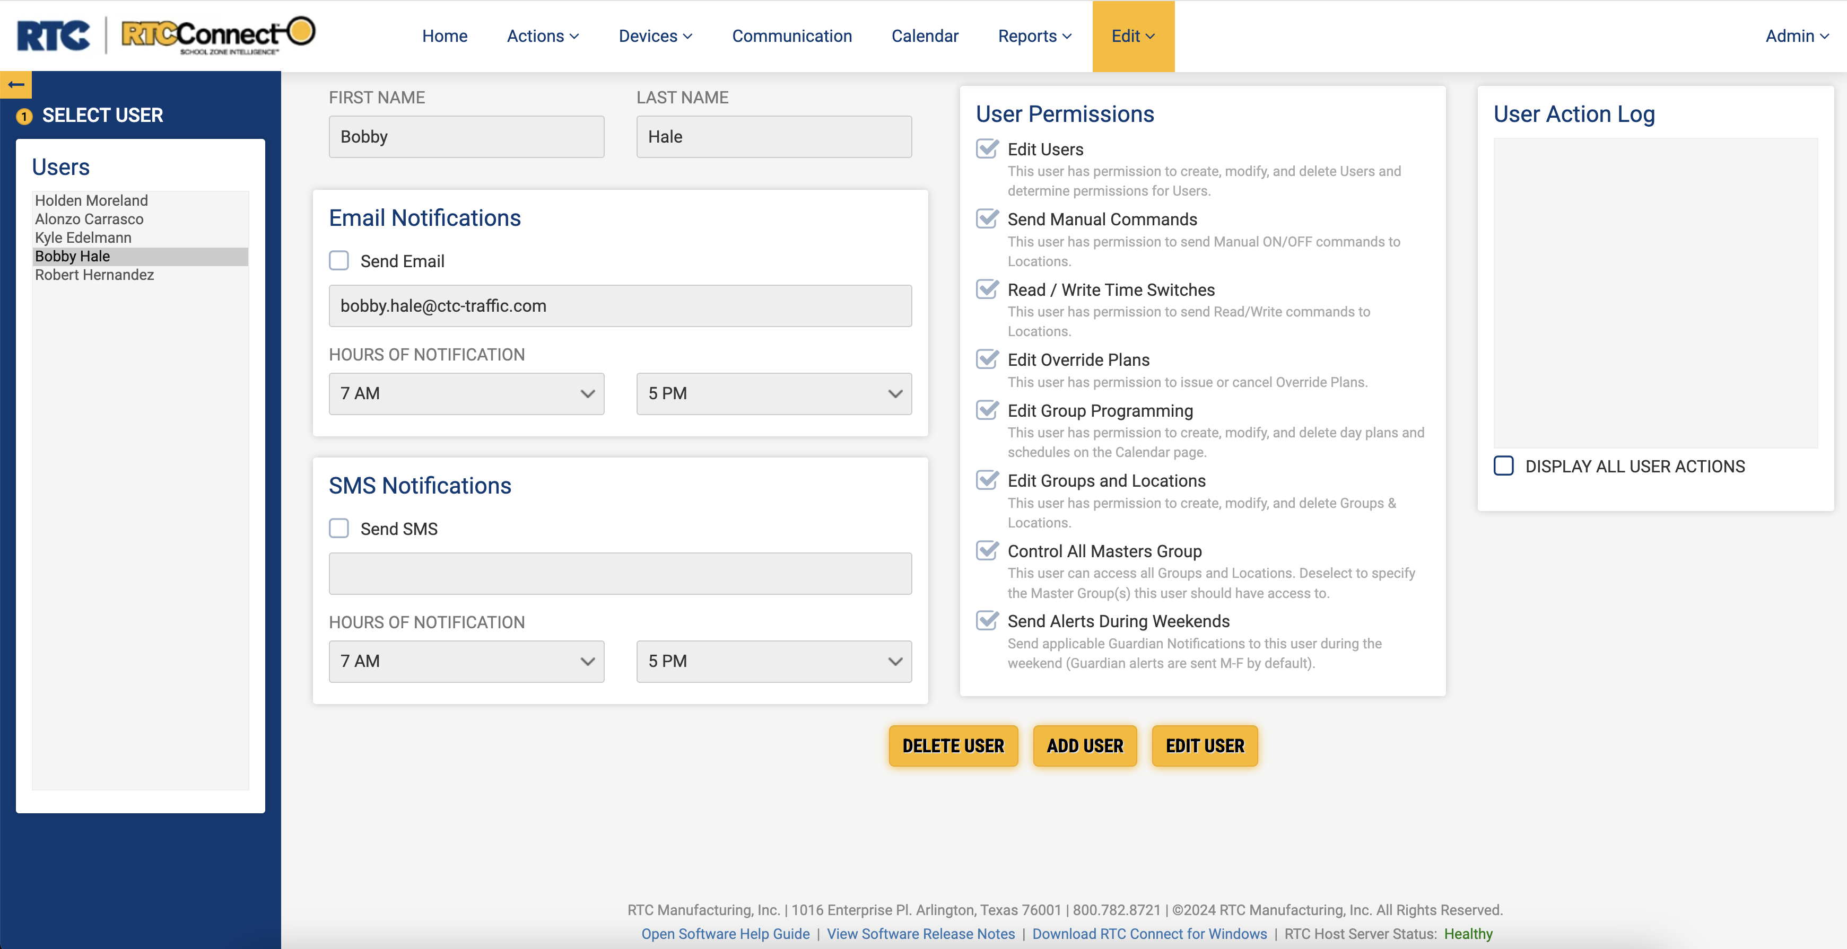Enable Display All User Actions

[1504, 466]
